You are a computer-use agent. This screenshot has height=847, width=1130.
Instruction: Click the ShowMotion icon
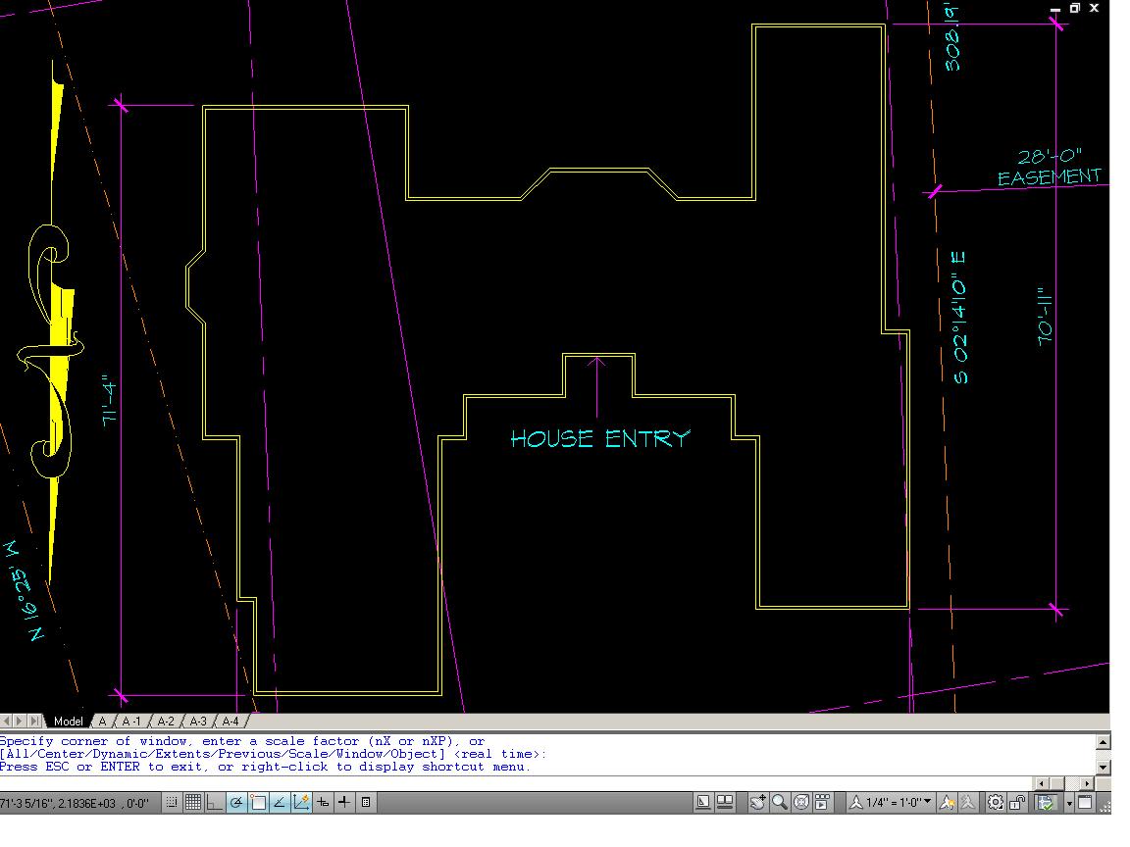[822, 802]
